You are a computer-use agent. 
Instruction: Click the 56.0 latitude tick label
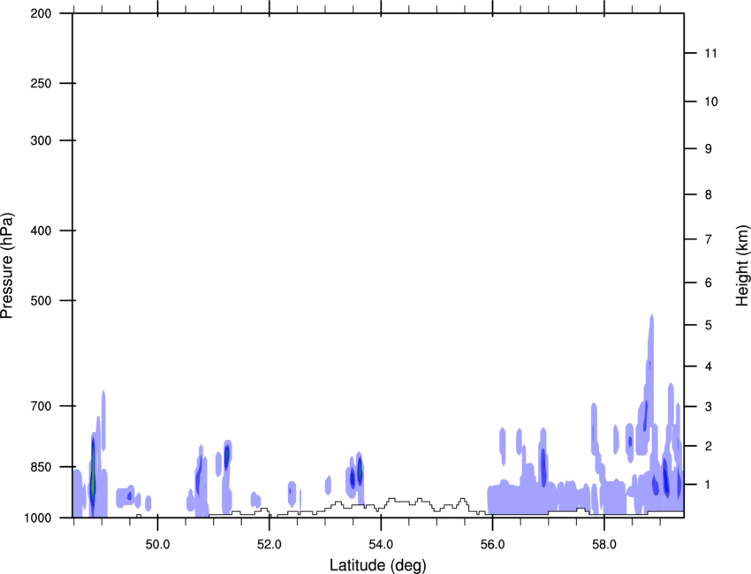(x=492, y=545)
